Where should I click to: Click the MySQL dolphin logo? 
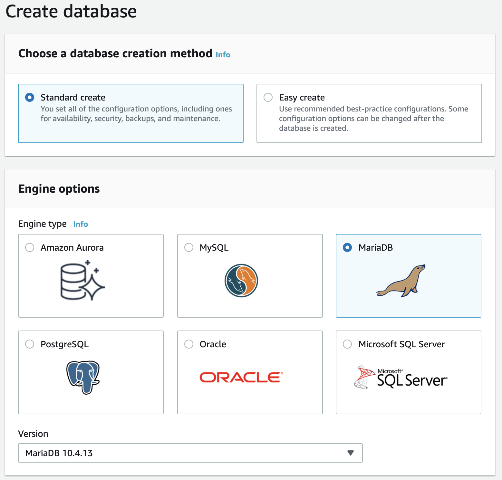tap(241, 280)
